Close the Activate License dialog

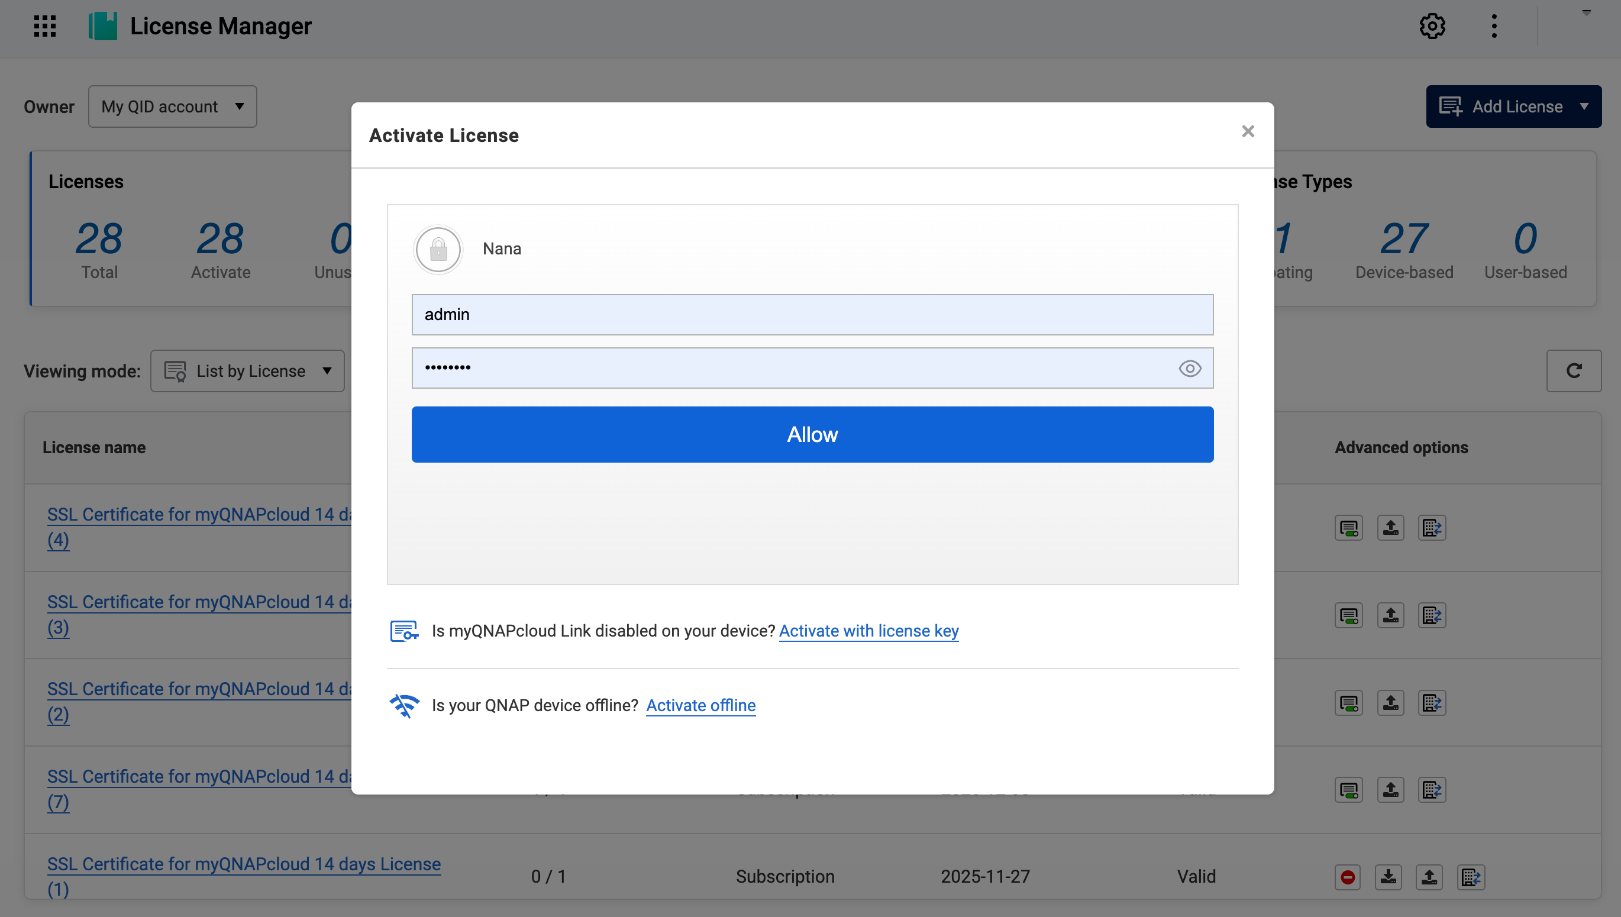point(1248,131)
